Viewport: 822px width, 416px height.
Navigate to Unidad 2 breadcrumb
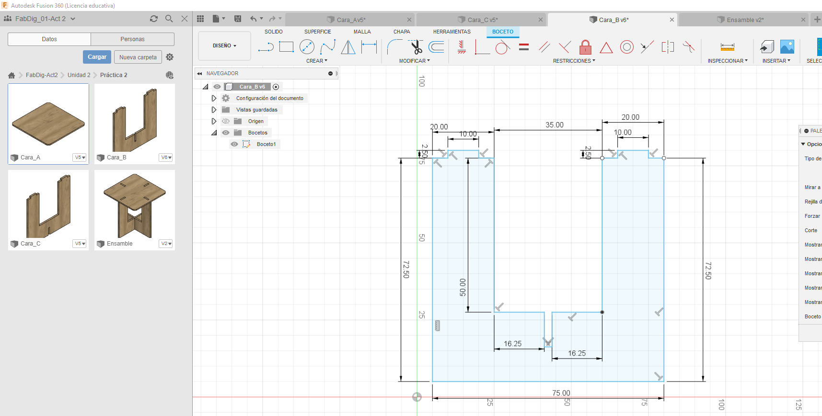point(79,75)
